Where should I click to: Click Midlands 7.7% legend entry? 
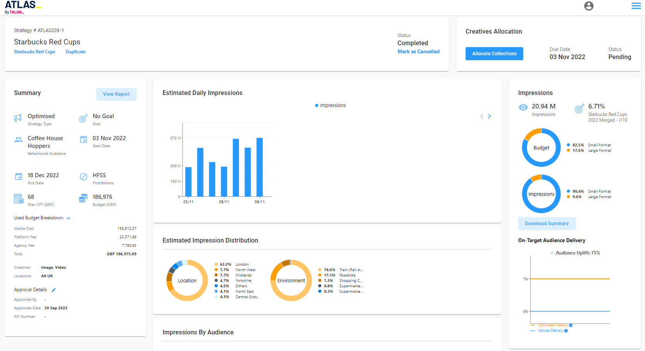[233, 275]
